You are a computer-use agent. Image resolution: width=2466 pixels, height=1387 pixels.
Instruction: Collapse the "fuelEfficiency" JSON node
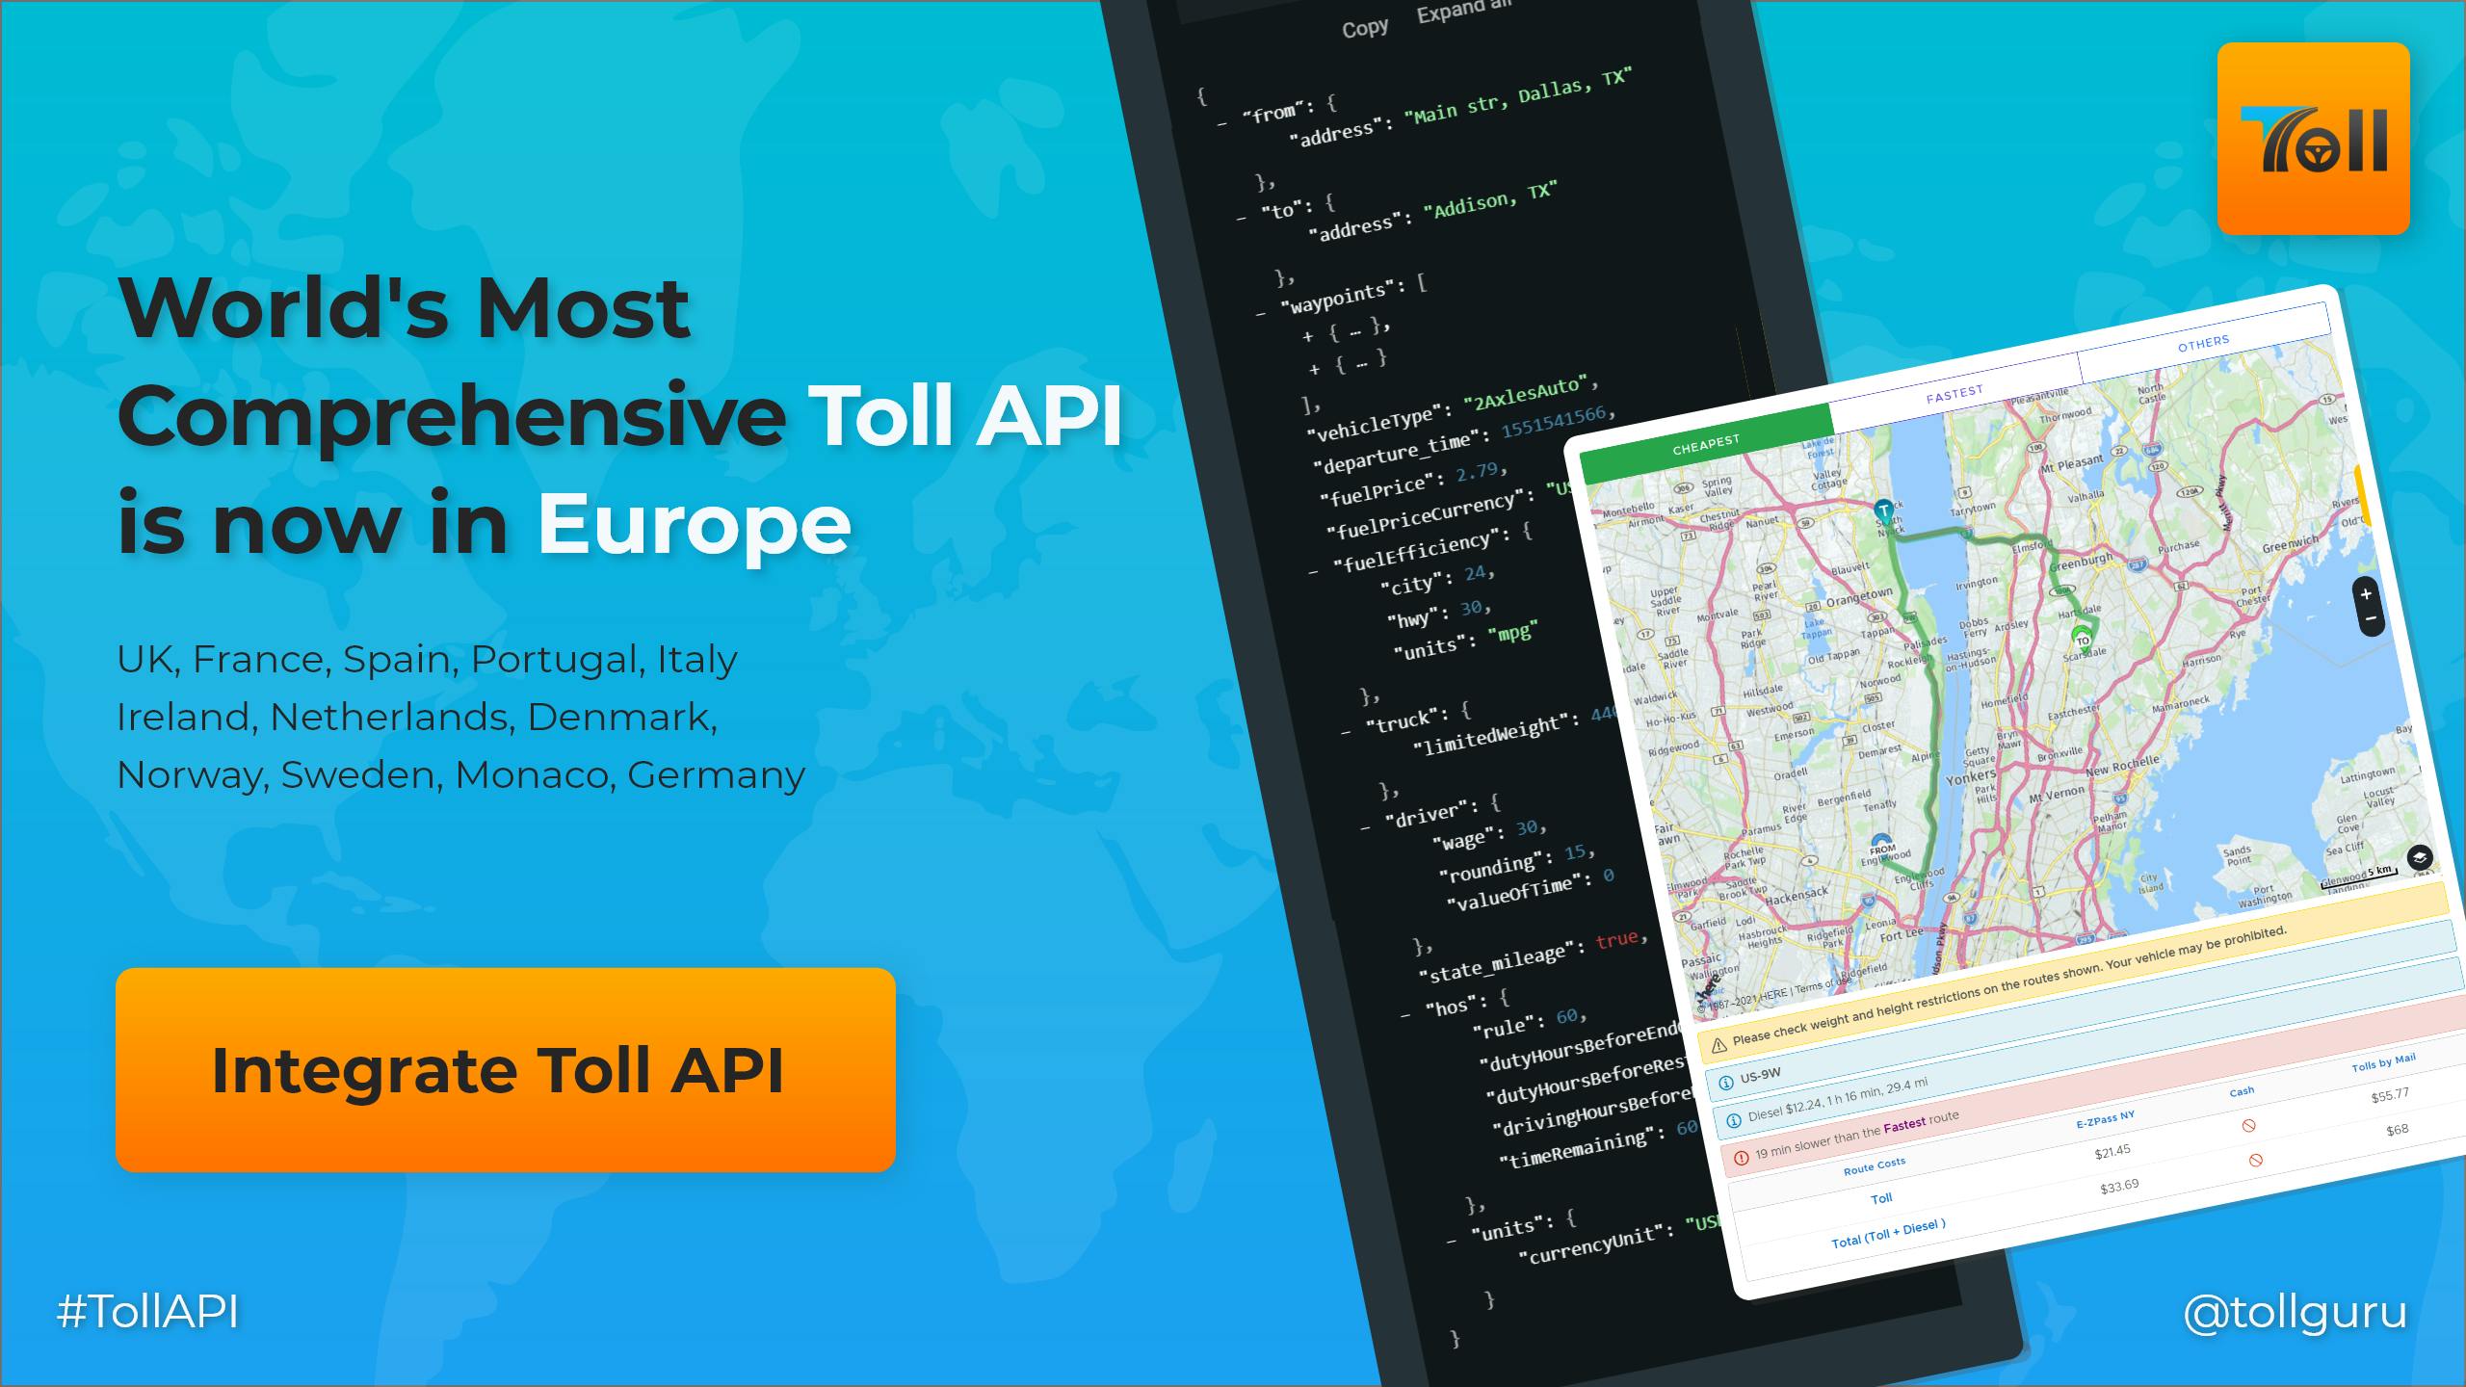1313,572
